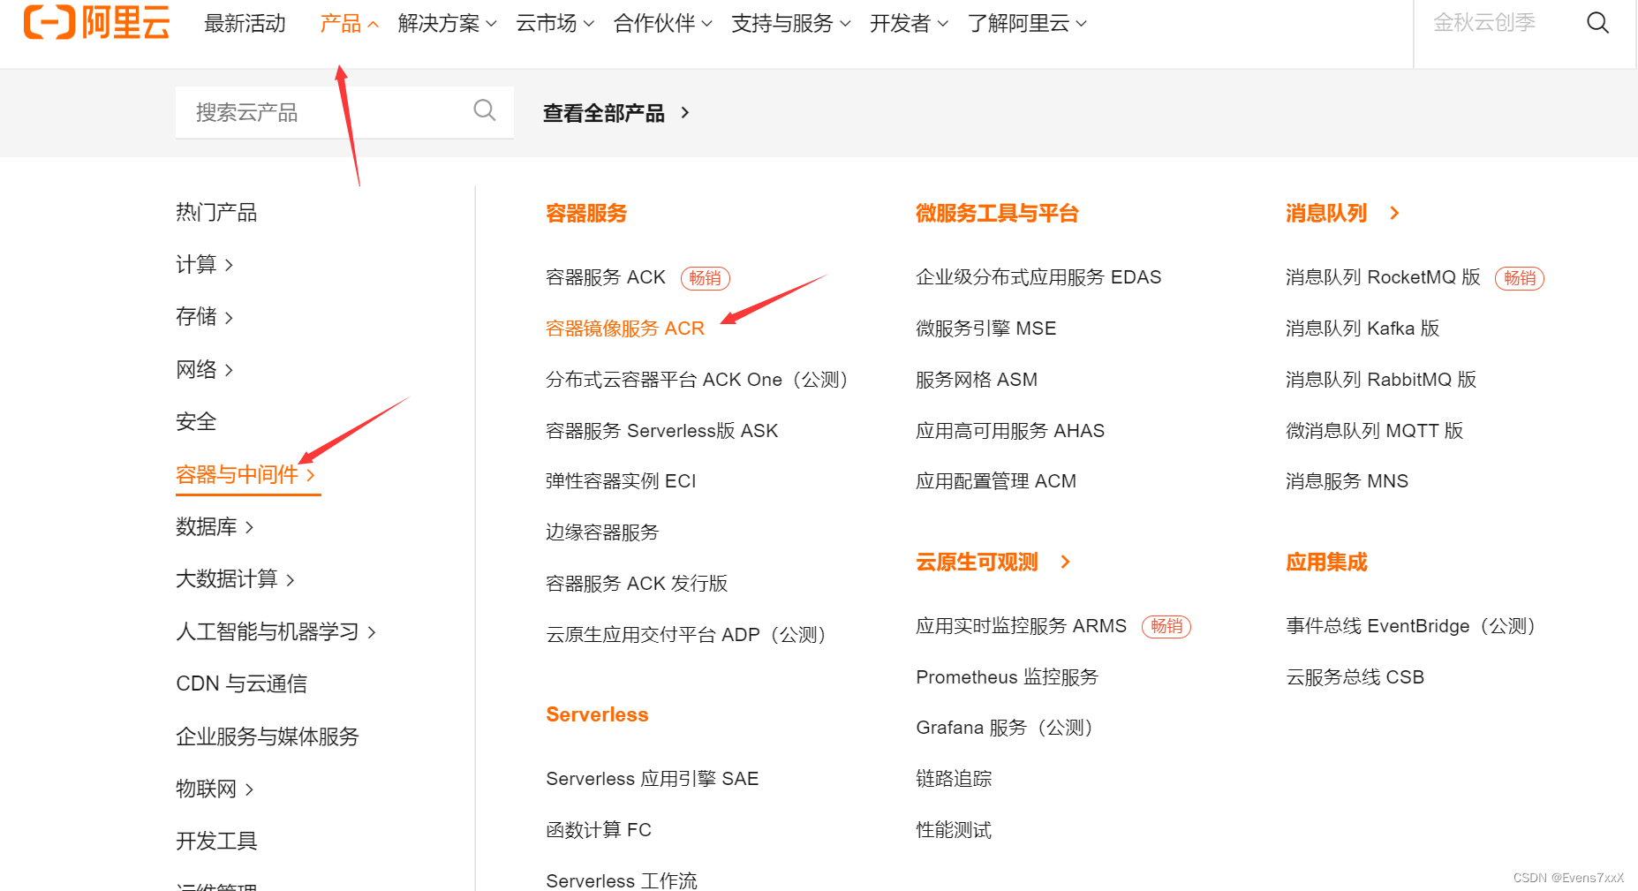Click the Alibaba Cloud logo
The width and height of the screenshot is (1638, 891).
(96, 22)
